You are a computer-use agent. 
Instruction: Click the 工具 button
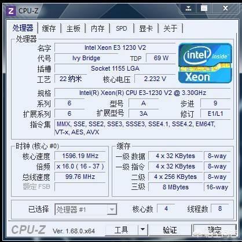(x=122, y=229)
